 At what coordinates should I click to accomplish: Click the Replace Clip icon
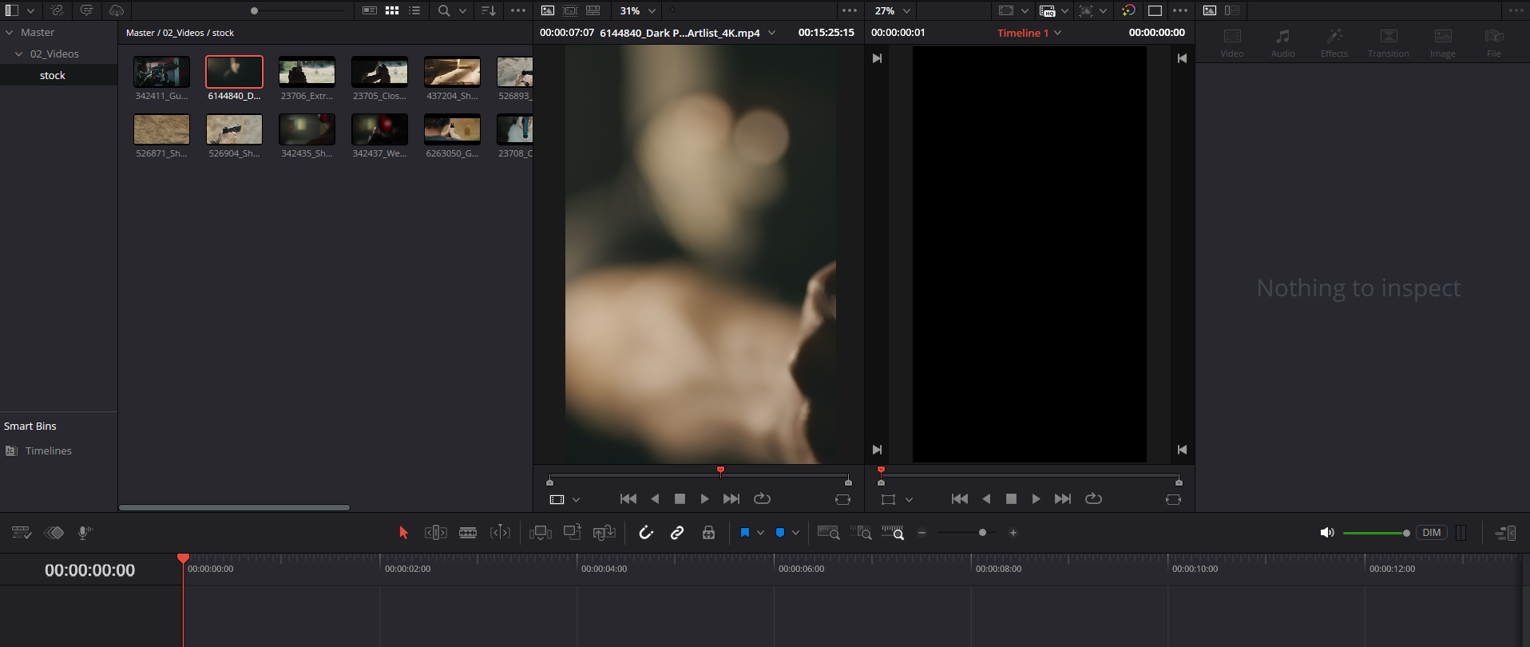604,533
